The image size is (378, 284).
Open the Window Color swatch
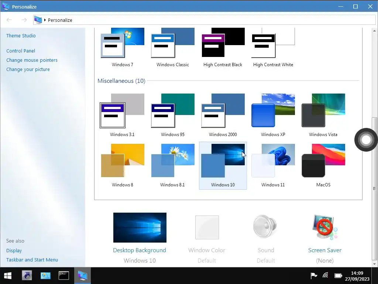pos(207,227)
